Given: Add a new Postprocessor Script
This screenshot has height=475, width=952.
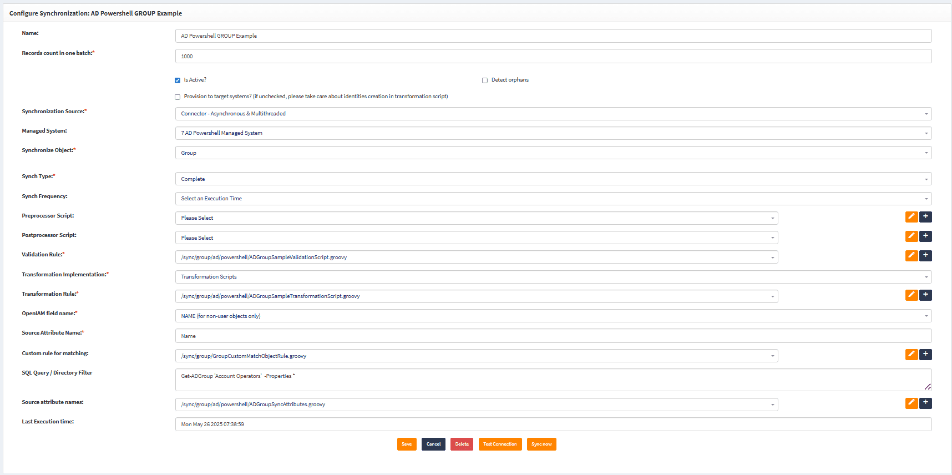Looking at the screenshot, I should (x=925, y=236).
